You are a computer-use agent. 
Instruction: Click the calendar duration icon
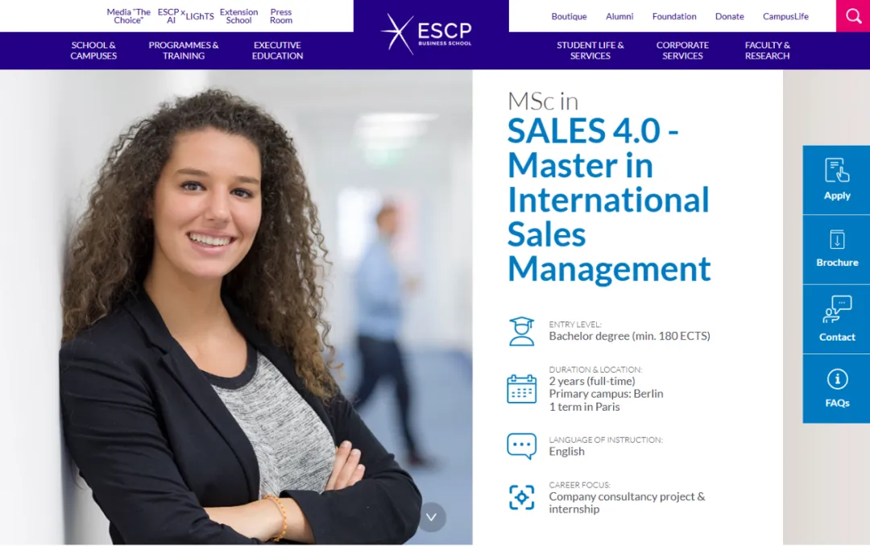point(521,388)
